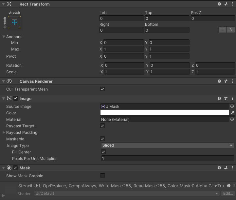Click Anchors Min X field
236x200 pixels.
point(123,43)
